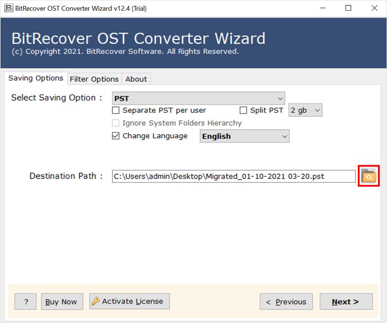The width and height of the screenshot is (387, 323).
Task: Tick Ignore System Folders Hierarchy checkbox
Action: [116, 123]
